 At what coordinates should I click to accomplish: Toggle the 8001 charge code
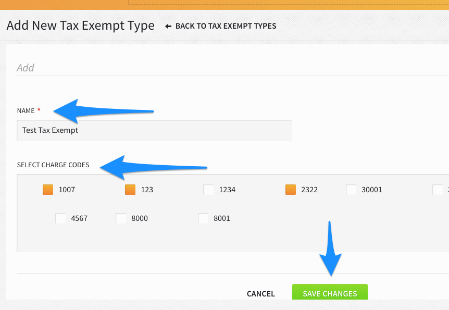[203, 218]
